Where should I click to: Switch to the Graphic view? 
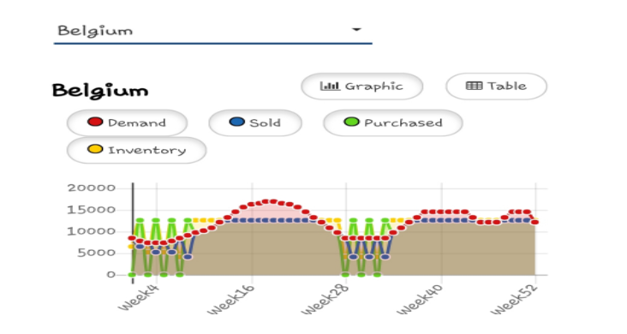(361, 86)
